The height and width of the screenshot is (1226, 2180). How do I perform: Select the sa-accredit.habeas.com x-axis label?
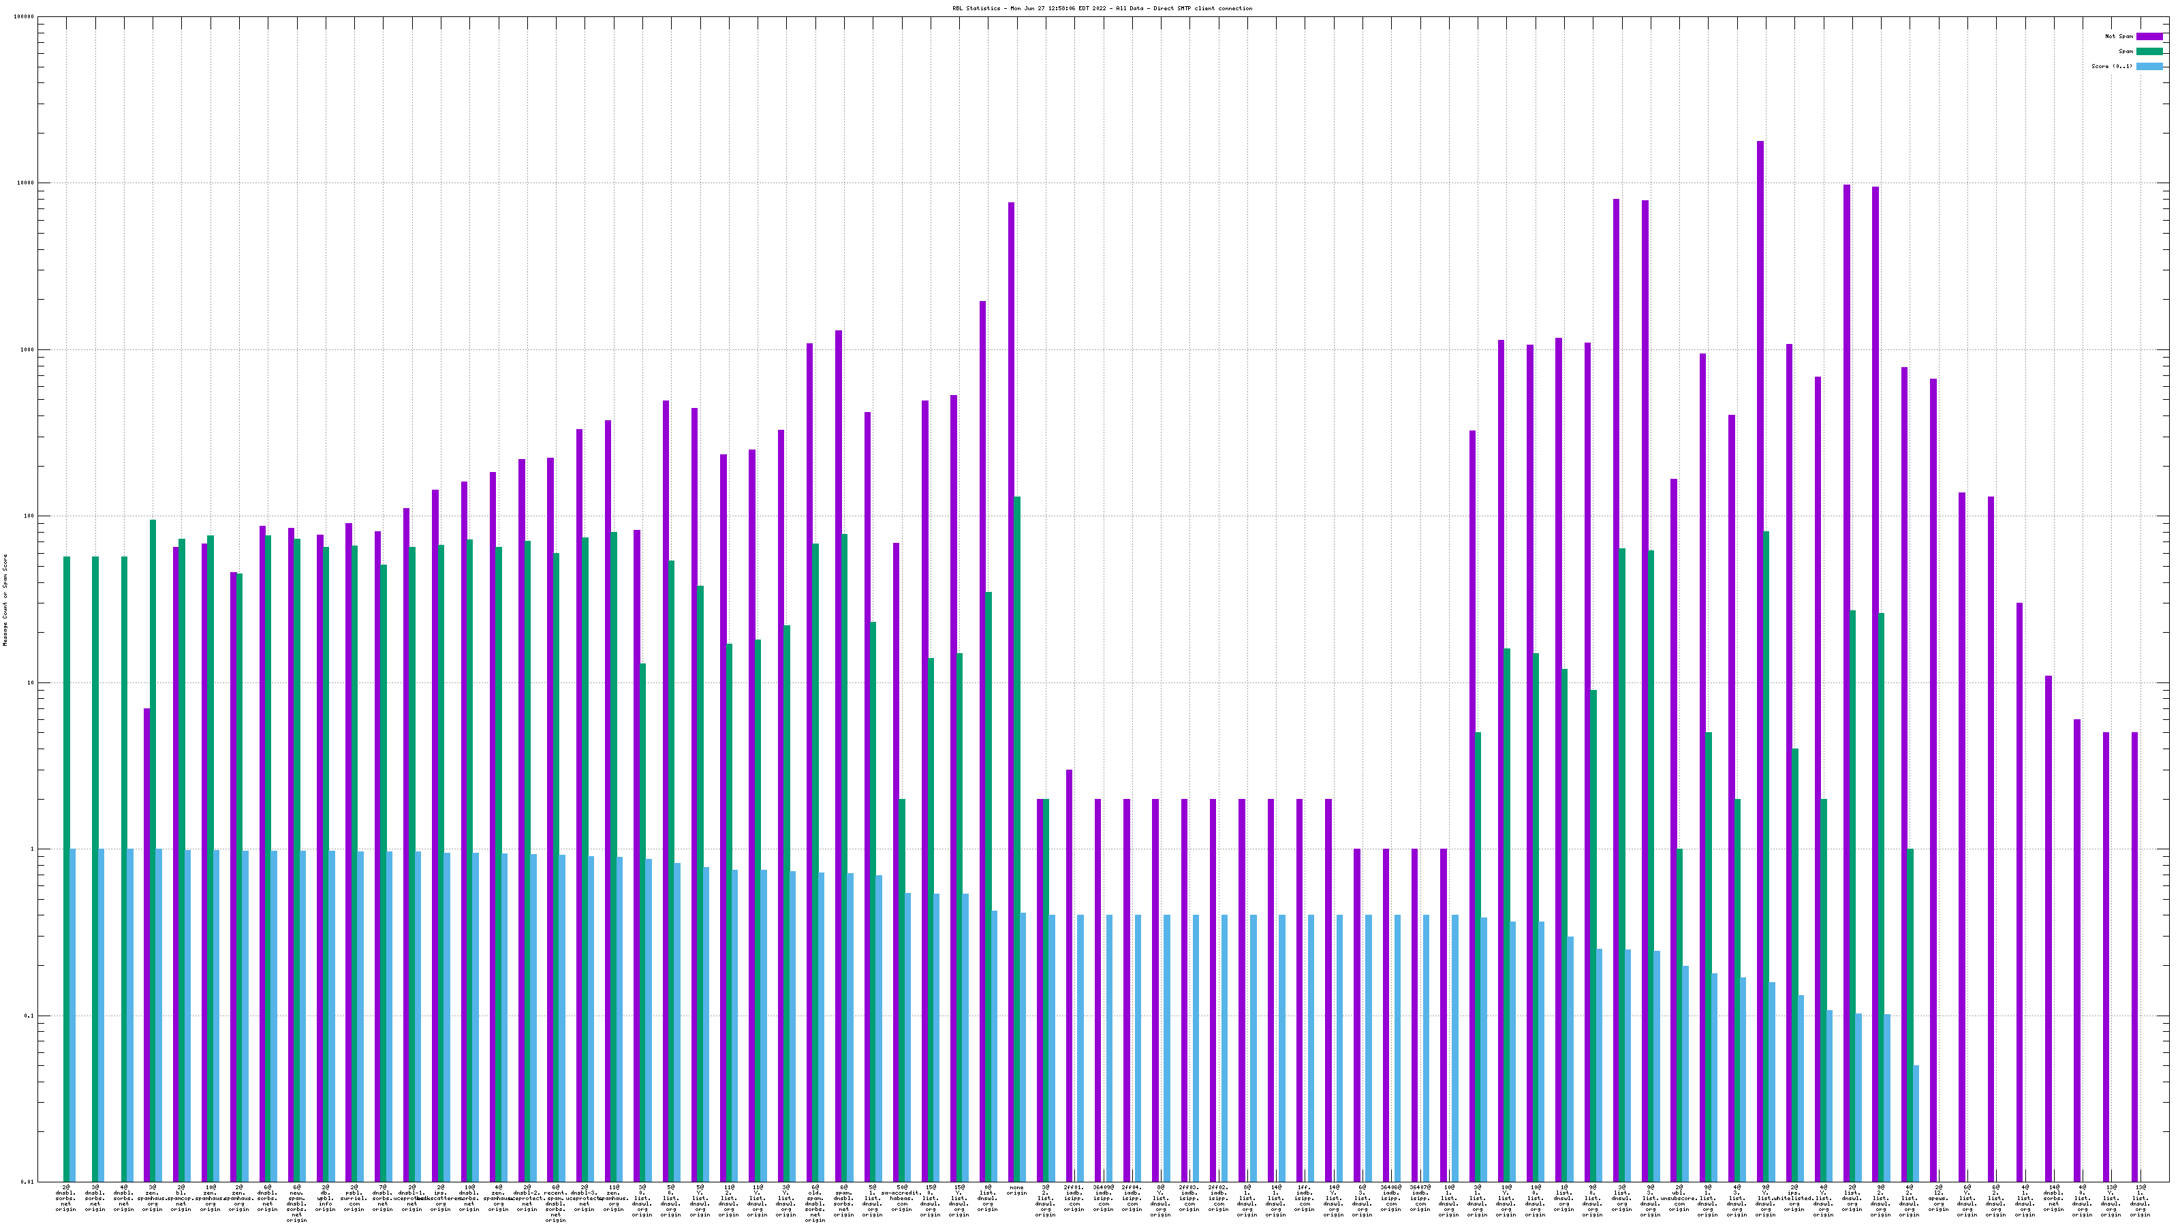(901, 1198)
